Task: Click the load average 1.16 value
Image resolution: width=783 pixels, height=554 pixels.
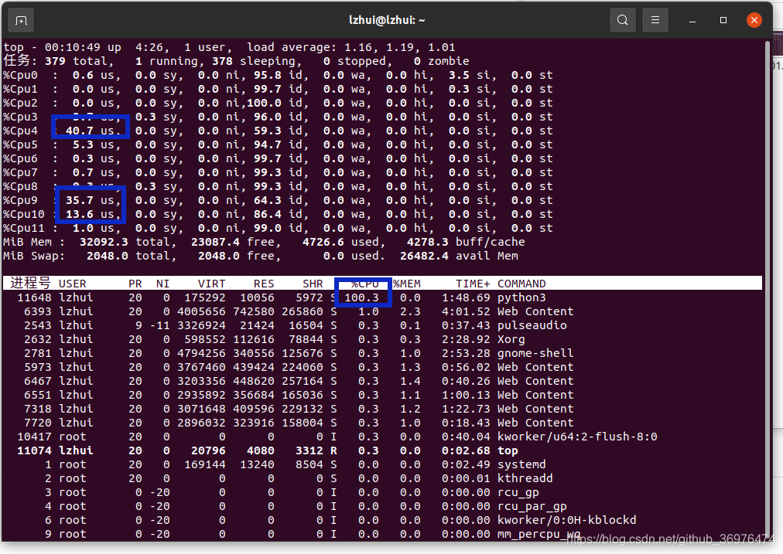Action: coord(358,47)
